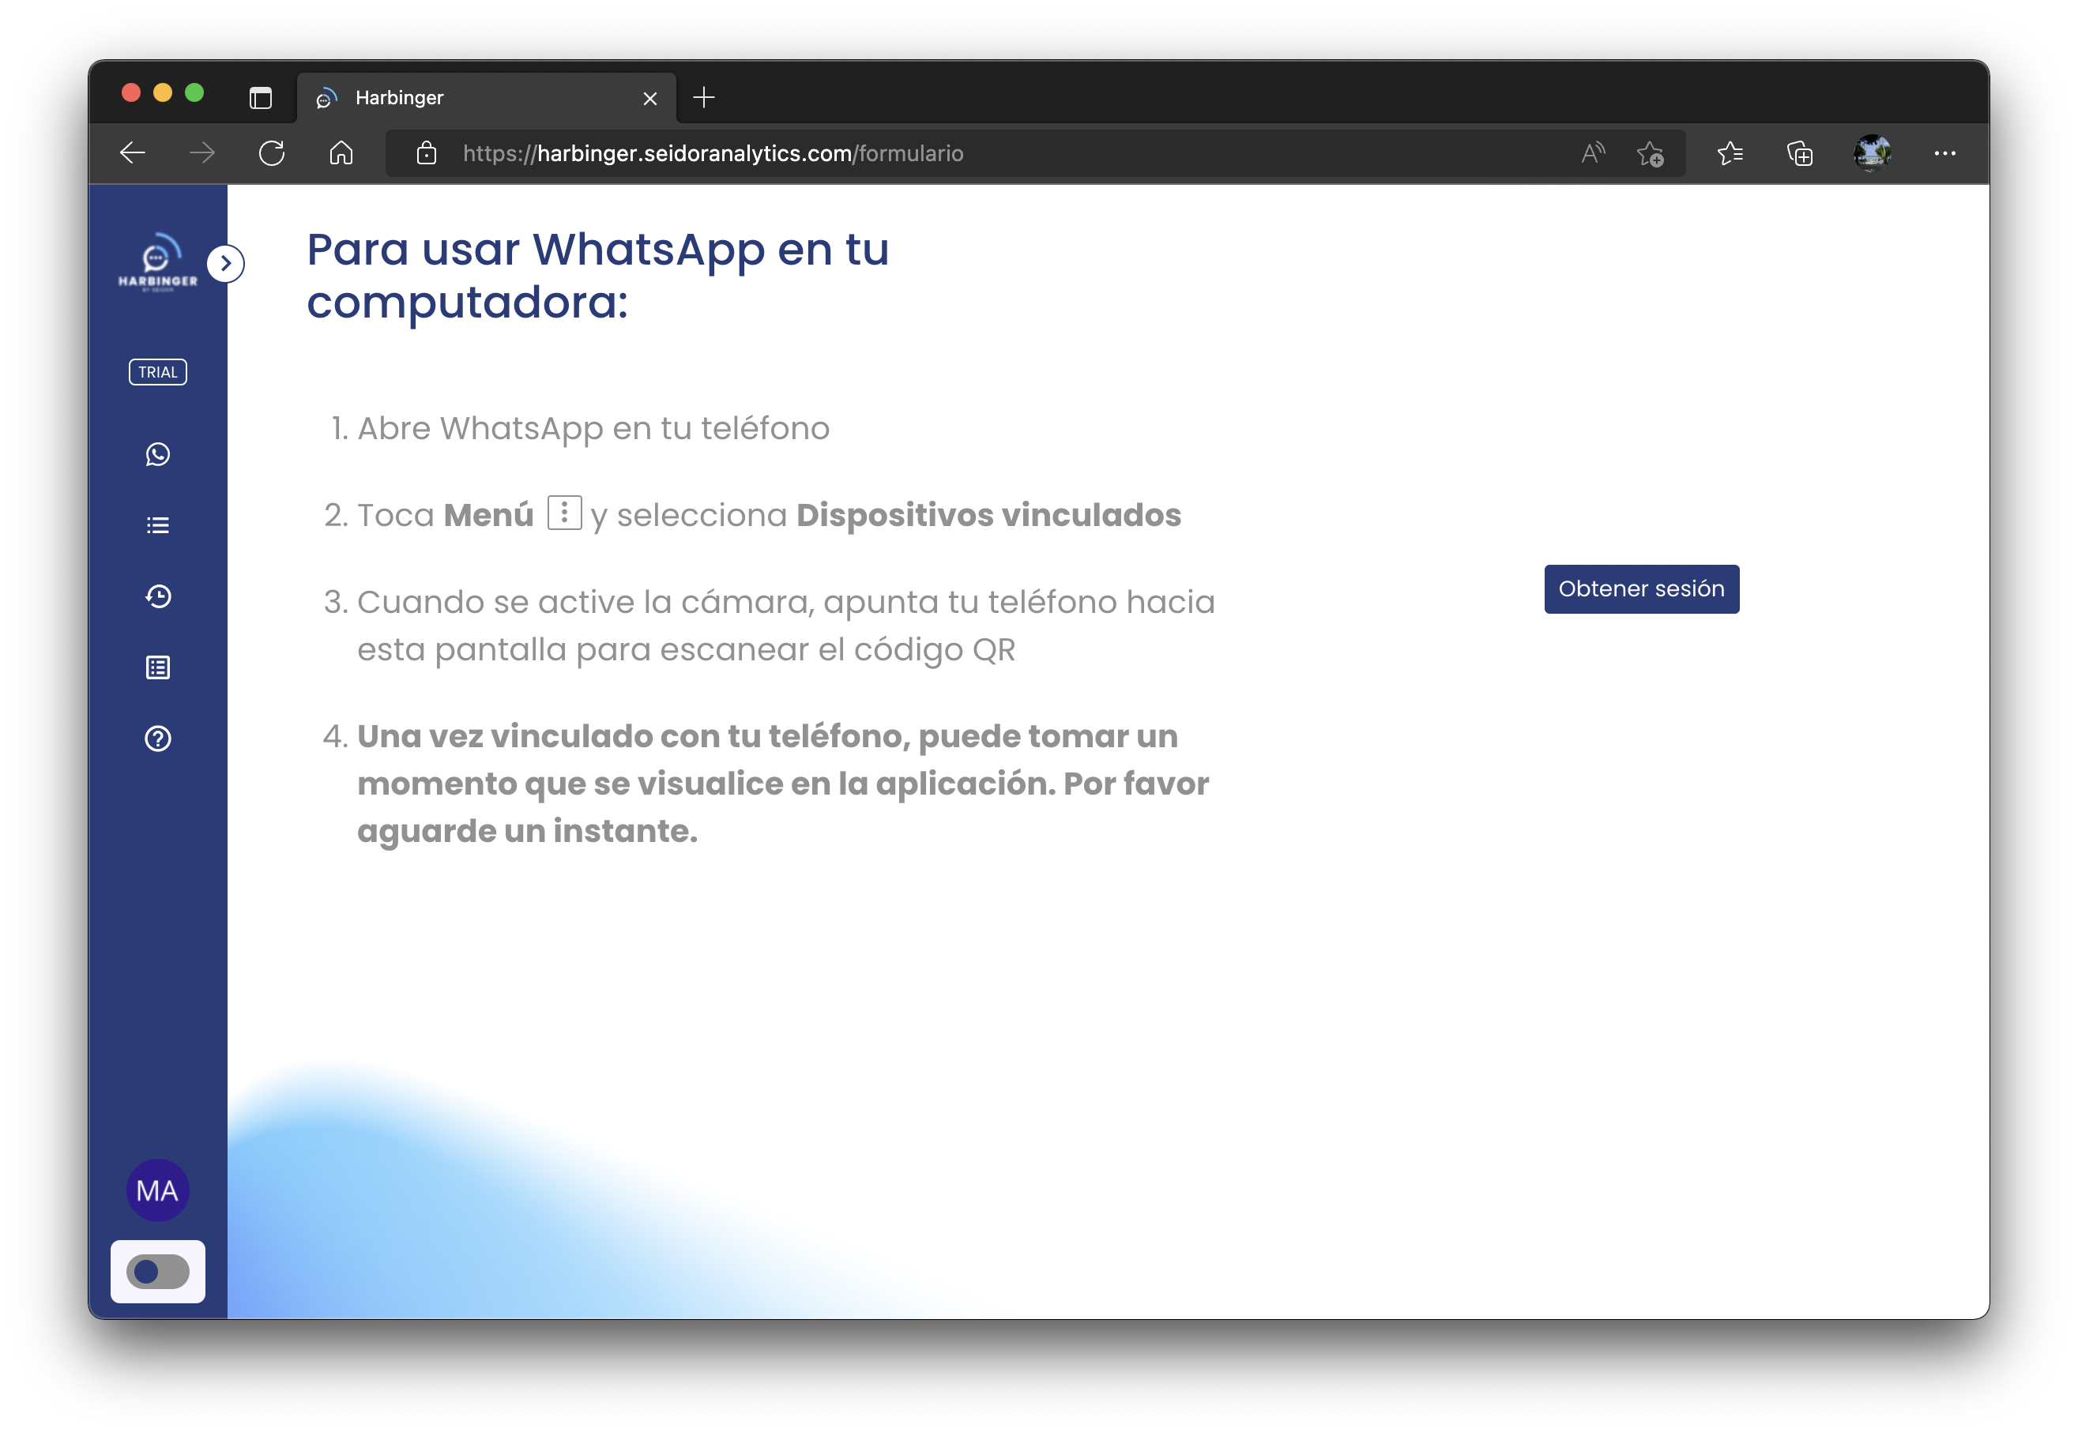Open the MA user avatar
Viewport: 2078px width, 1436px height.
tap(157, 1190)
